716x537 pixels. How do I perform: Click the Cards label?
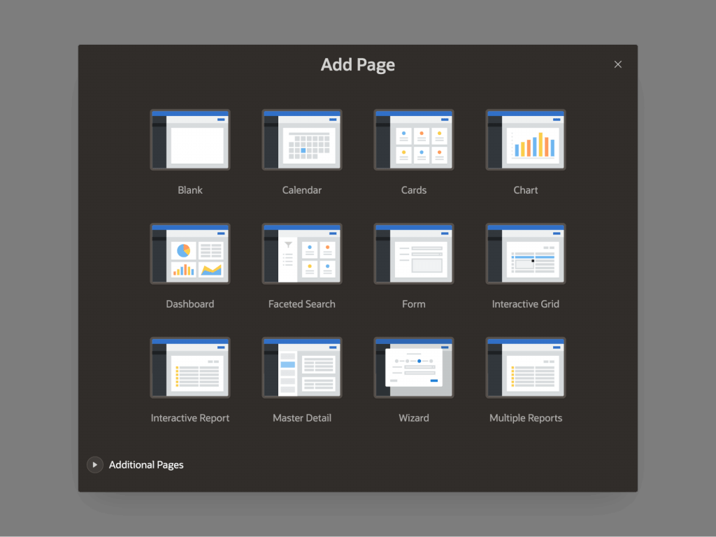click(414, 190)
